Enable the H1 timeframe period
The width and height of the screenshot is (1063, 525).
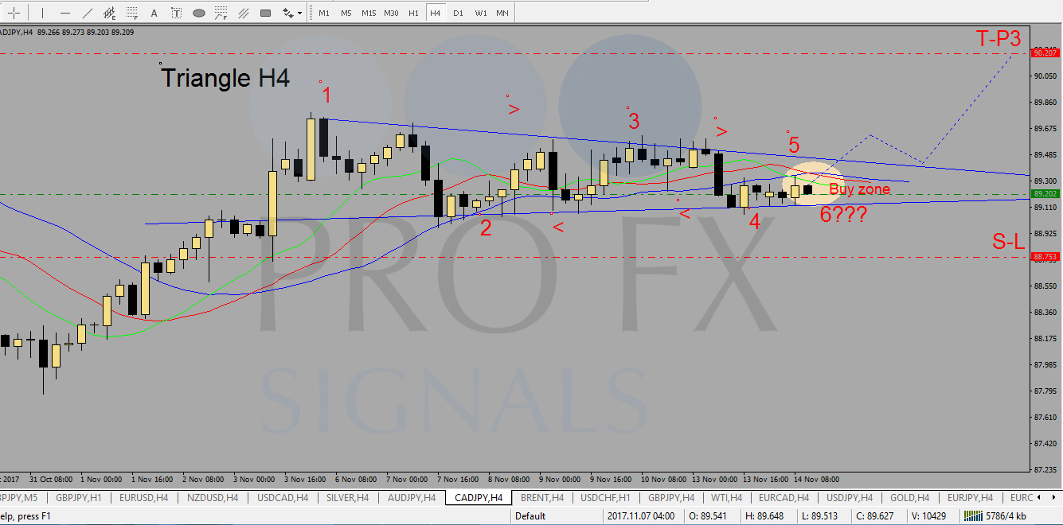[413, 13]
